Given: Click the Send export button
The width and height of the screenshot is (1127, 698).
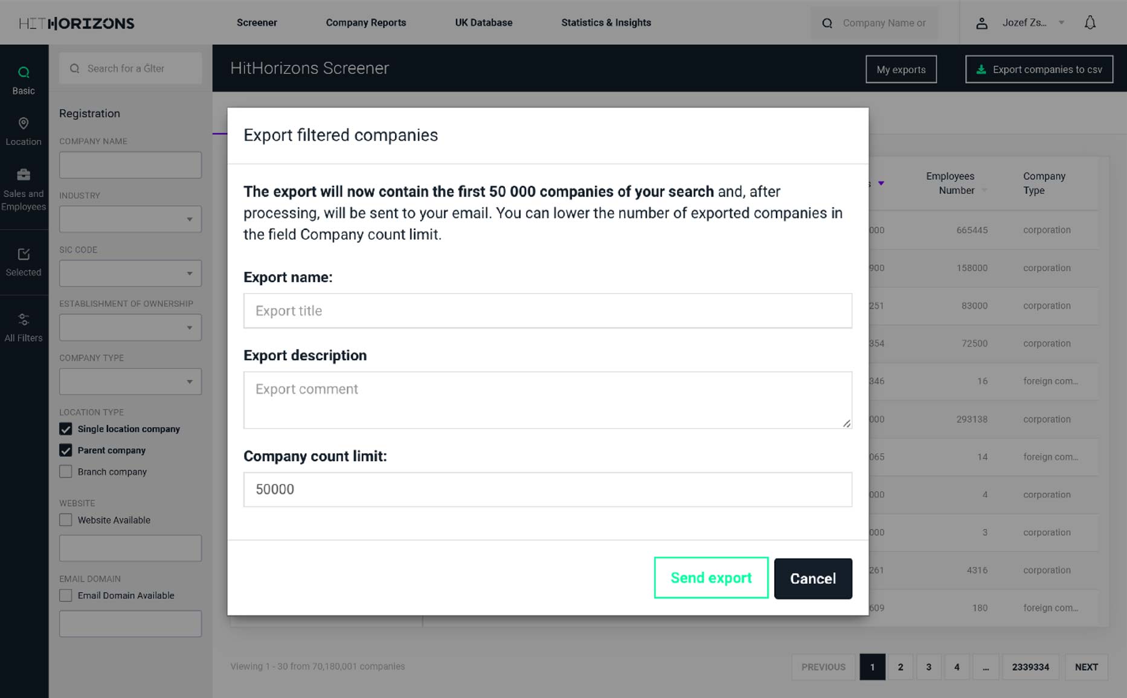Looking at the screenshot, I should point(711,578).
